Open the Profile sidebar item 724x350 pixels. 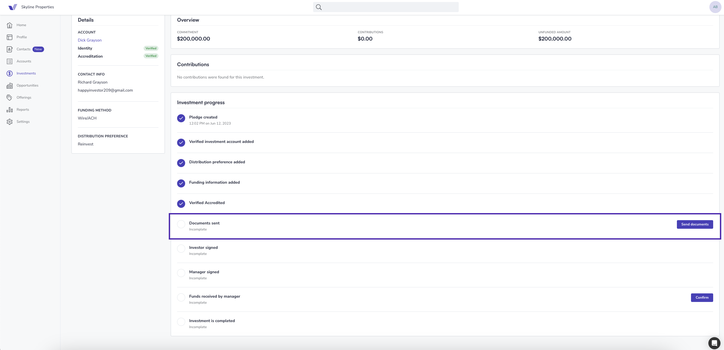click(x=22, y=37)
